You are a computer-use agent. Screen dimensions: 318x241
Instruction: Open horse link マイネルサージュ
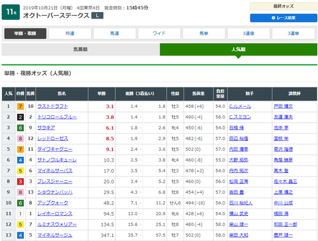(55, 235)
